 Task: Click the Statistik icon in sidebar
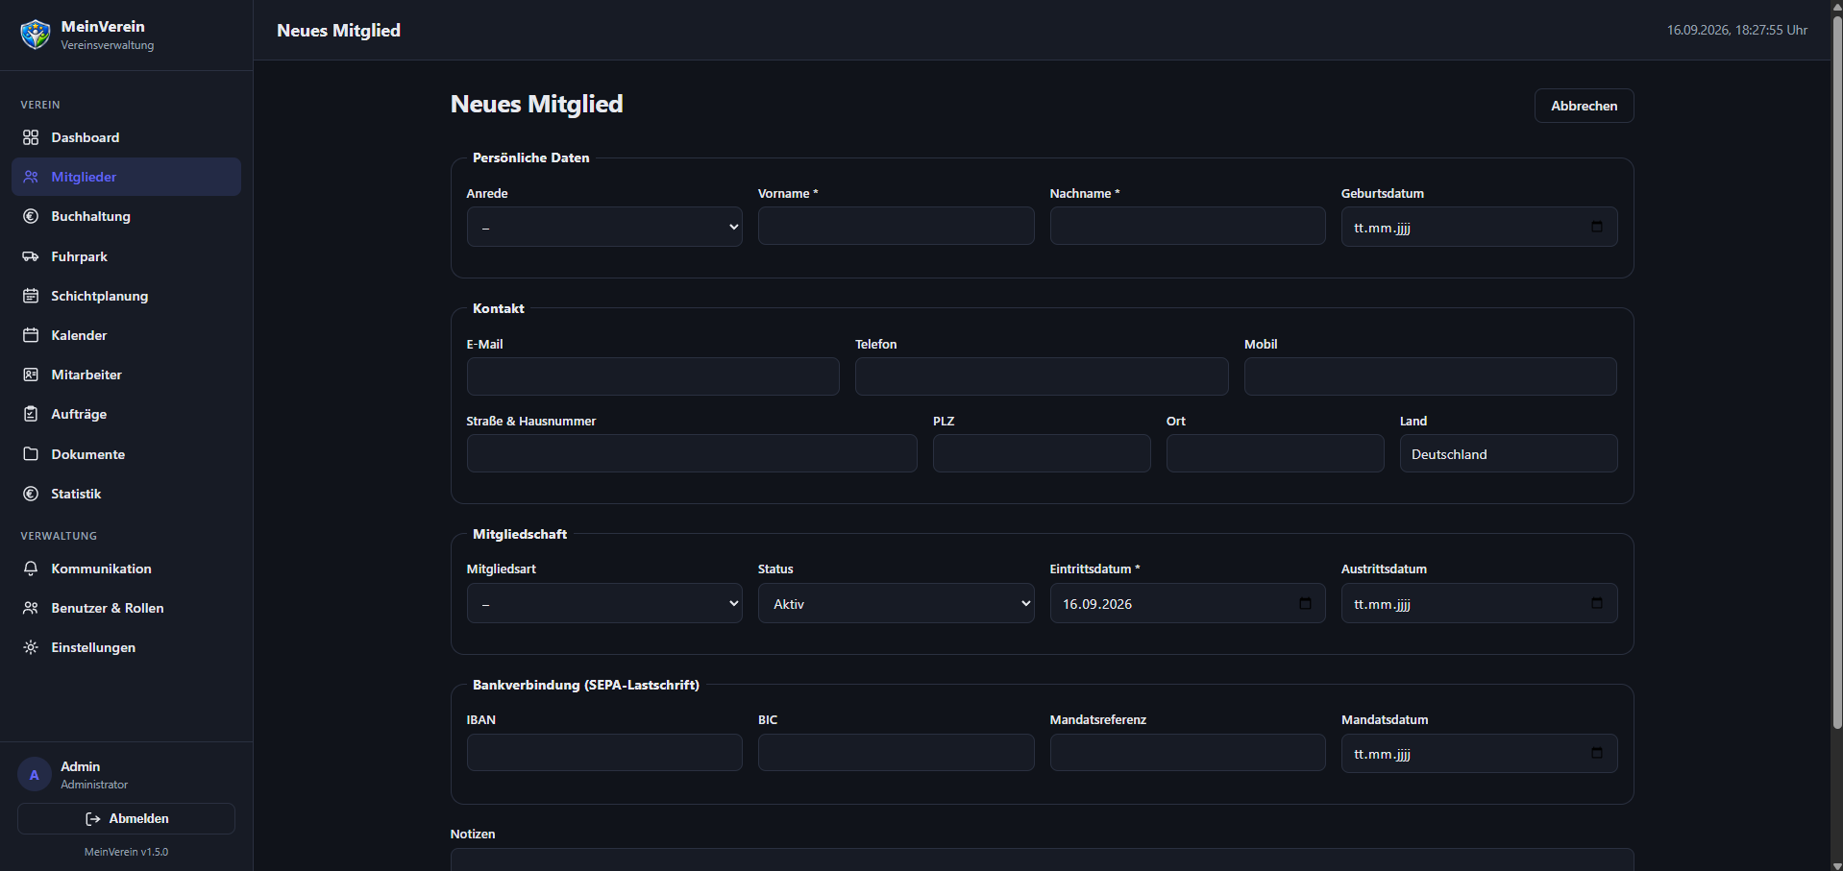(31, 494)
